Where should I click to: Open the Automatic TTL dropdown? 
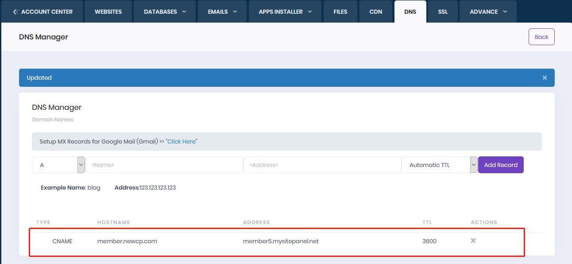coord(439,165)
